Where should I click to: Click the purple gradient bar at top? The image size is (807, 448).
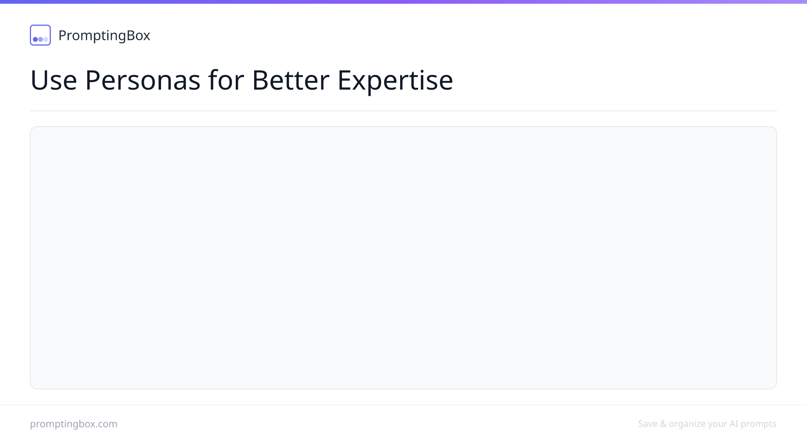pos(403,2)
